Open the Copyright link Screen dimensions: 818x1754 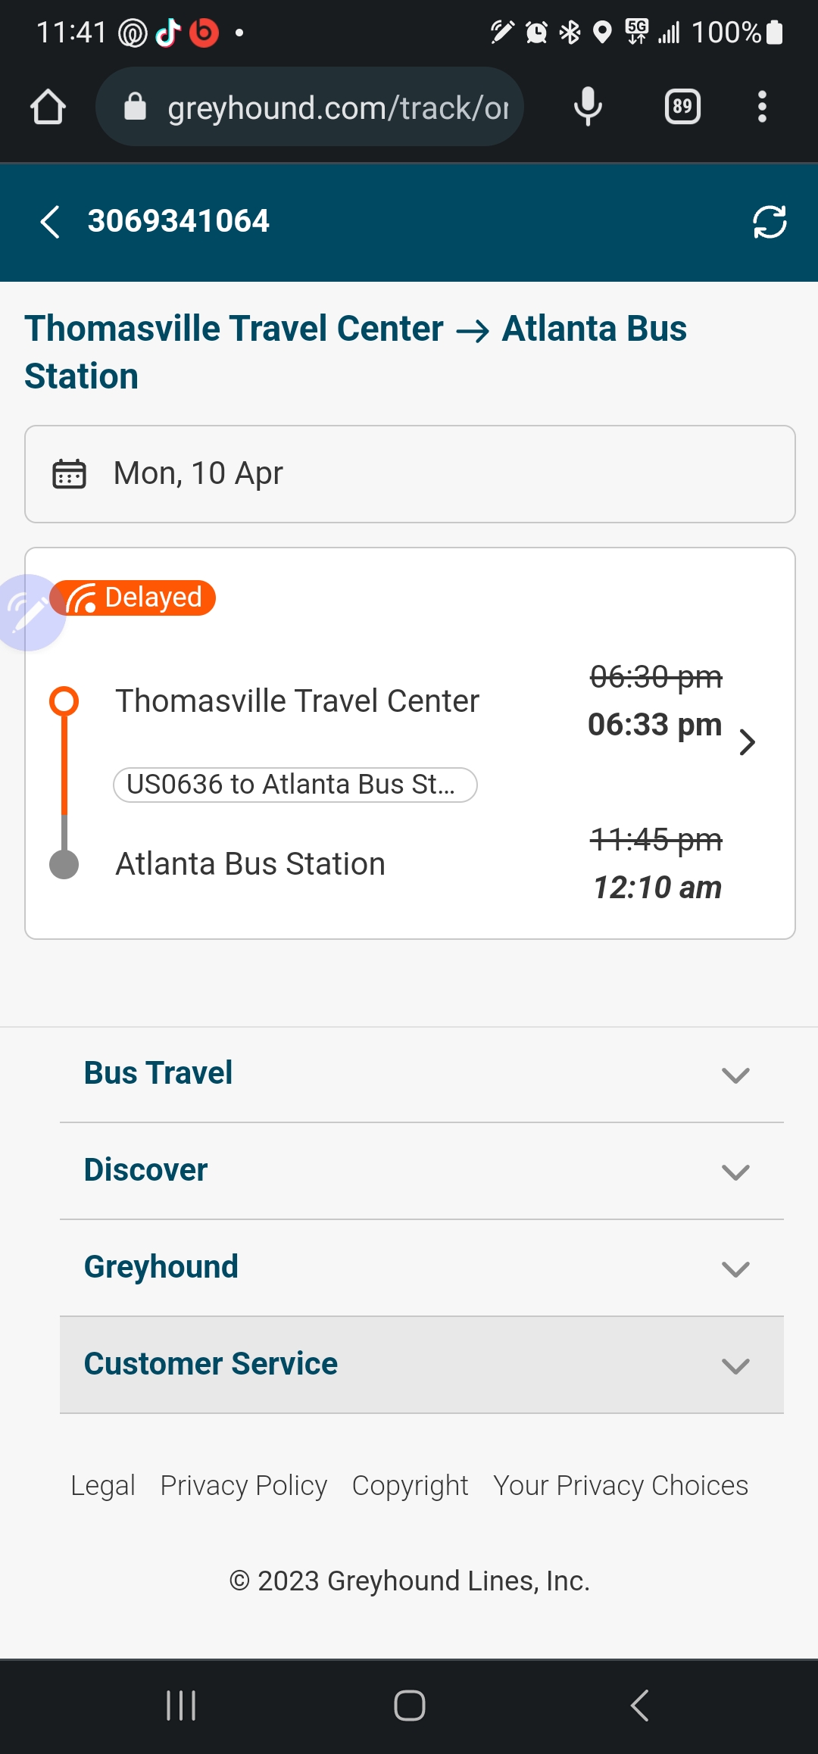coord(410,1486)
